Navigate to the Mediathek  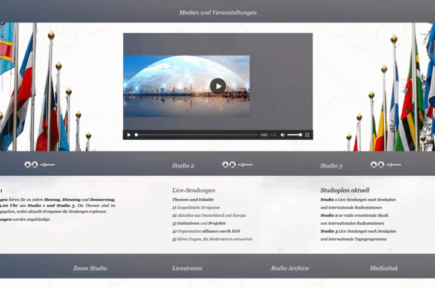(387, 268)
